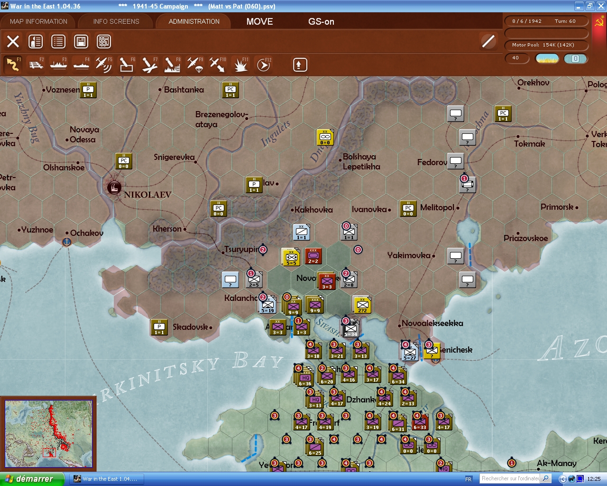The width and height of the screenshot is (607, 486).
Task: Switch to the ADMINISTRATION tab
Action: coord(194,21)
